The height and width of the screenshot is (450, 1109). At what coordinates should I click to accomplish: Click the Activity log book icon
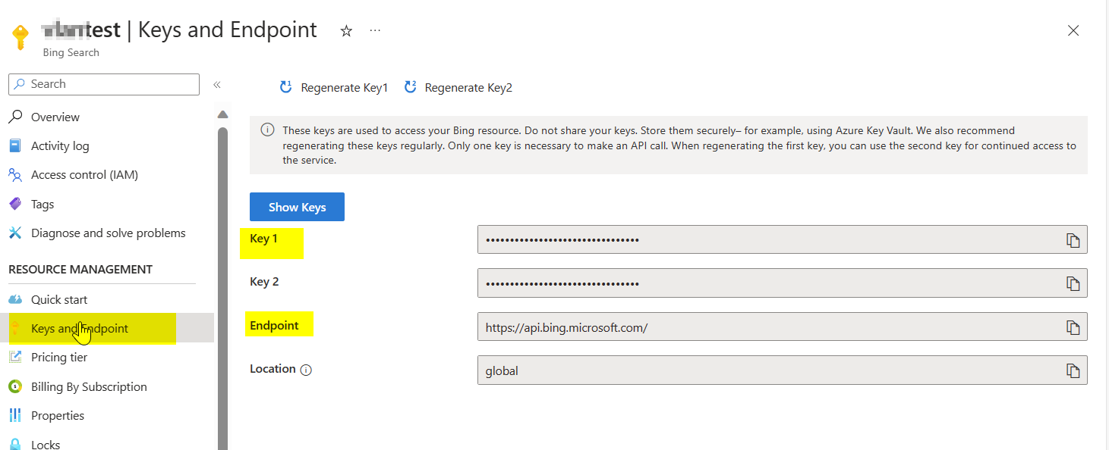coord(15,146)
